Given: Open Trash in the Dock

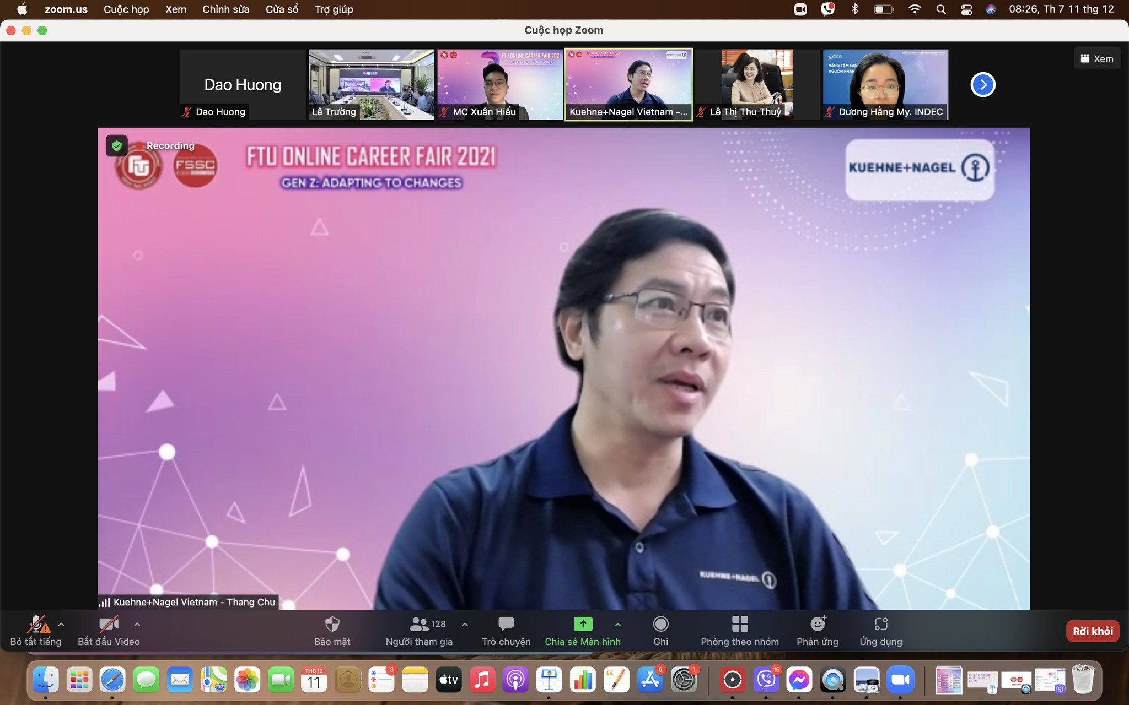Looking at the screenshot, I should pos(1083,680).
